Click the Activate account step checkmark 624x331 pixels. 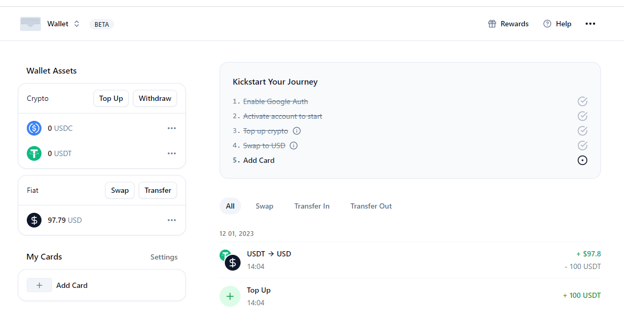click(582, 116)
